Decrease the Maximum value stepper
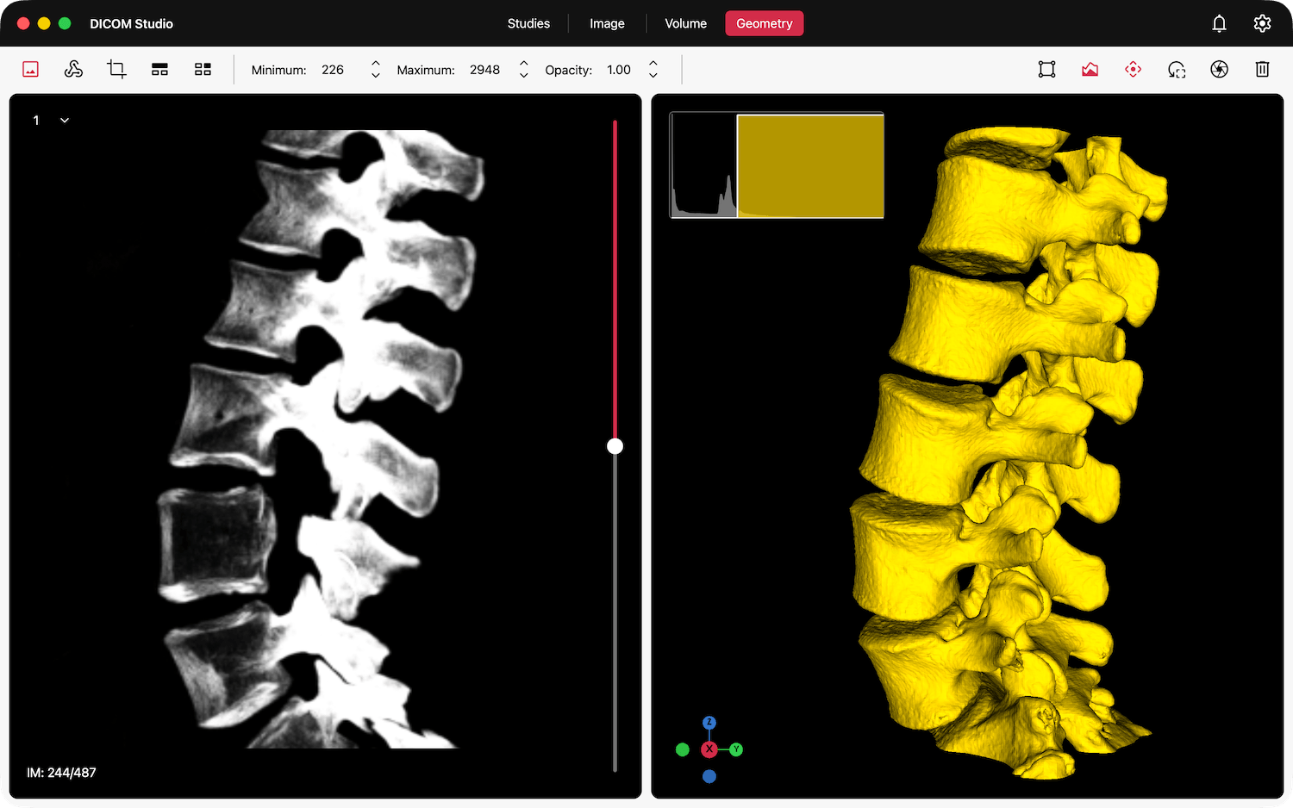 pyautogui.click(x=523, y=76)
